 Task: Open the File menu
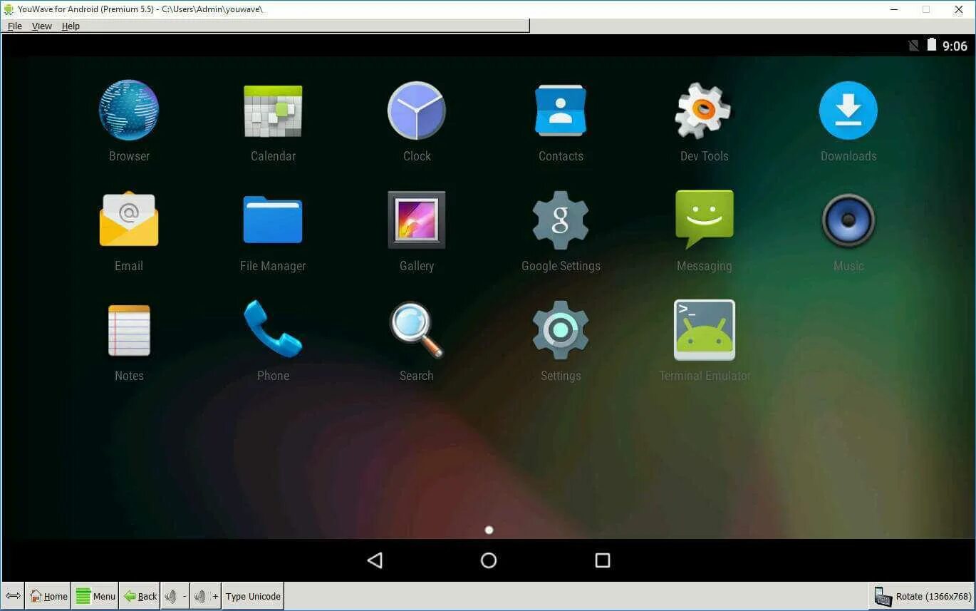tap(15, 26)
